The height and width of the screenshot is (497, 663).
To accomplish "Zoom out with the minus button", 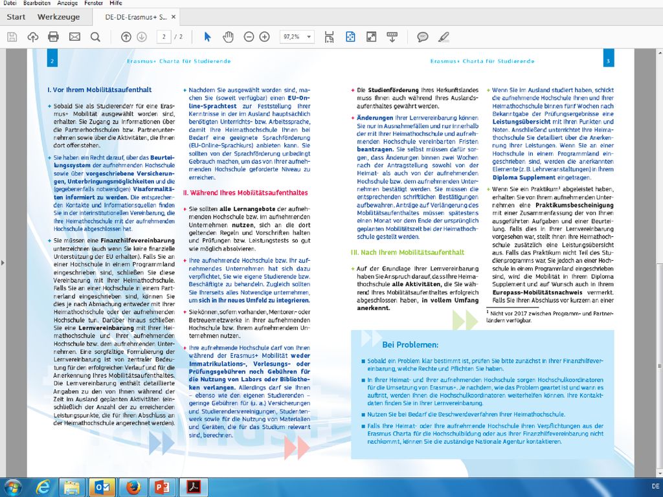I will pyautogui.click(x=249, y=37).
